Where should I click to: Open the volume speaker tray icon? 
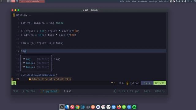point(179,1)
